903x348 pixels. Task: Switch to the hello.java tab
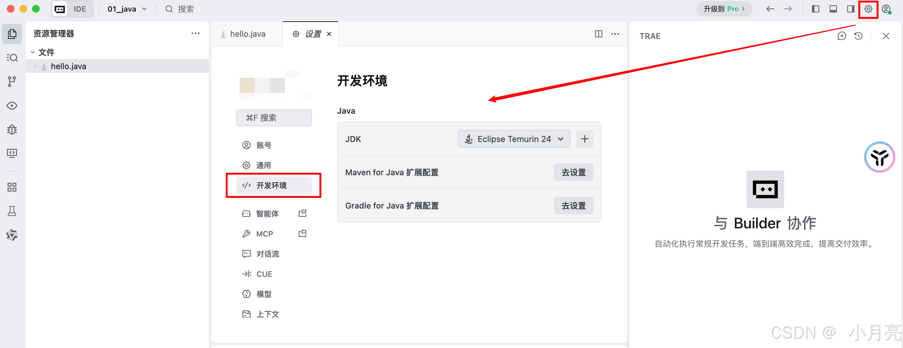(247, 34)
